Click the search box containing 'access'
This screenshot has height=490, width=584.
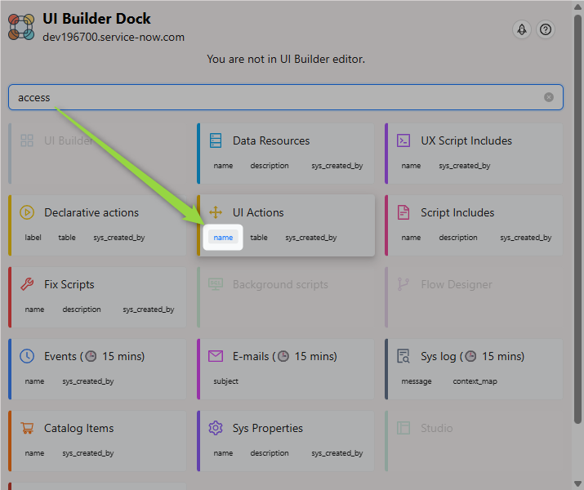click(278, 97)
